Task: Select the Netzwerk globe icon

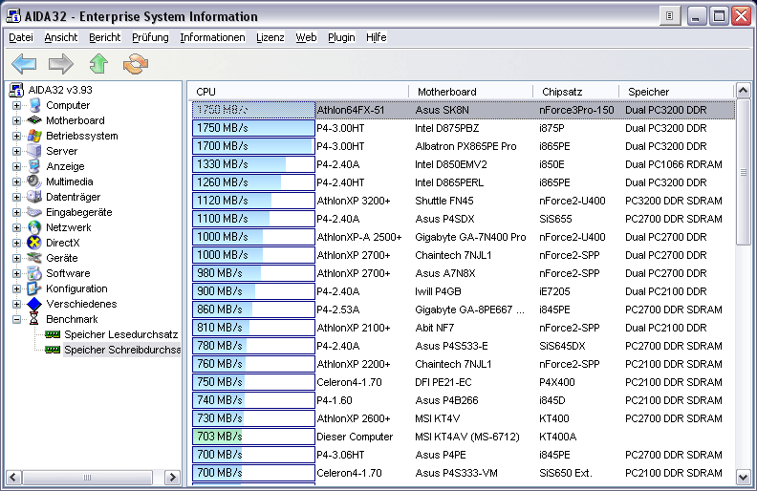Action: click(34, 227)
